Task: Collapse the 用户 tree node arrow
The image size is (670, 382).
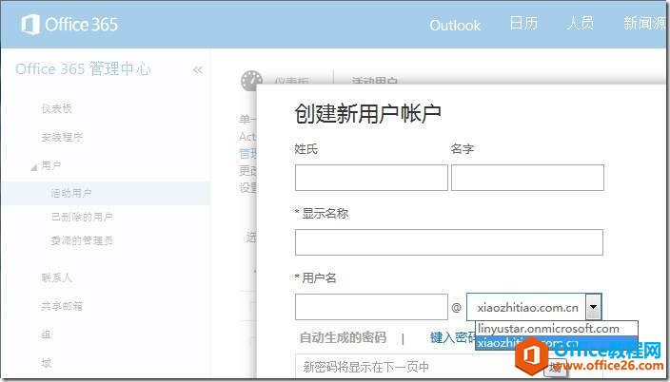Action: click(x=33, y=168)
